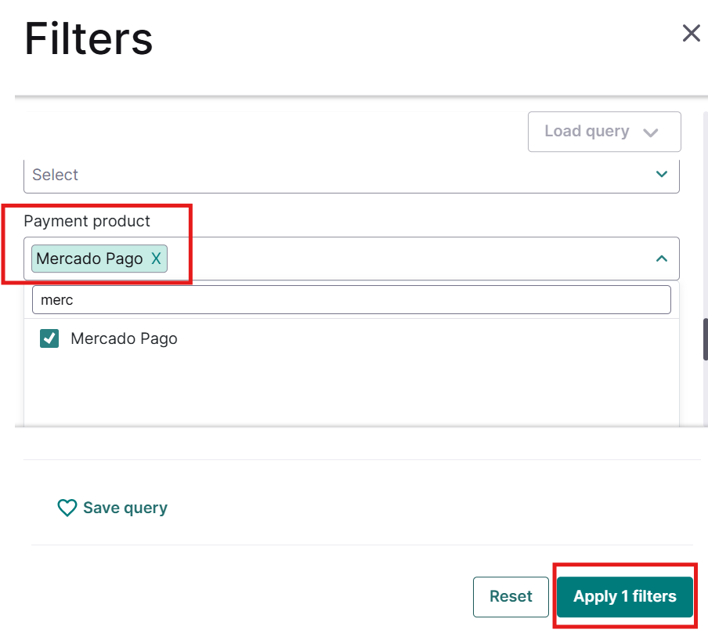Open the Load query dropdown
The image size is (708, 633).
(587, 132)
